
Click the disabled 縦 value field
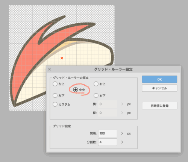[108, 113]
